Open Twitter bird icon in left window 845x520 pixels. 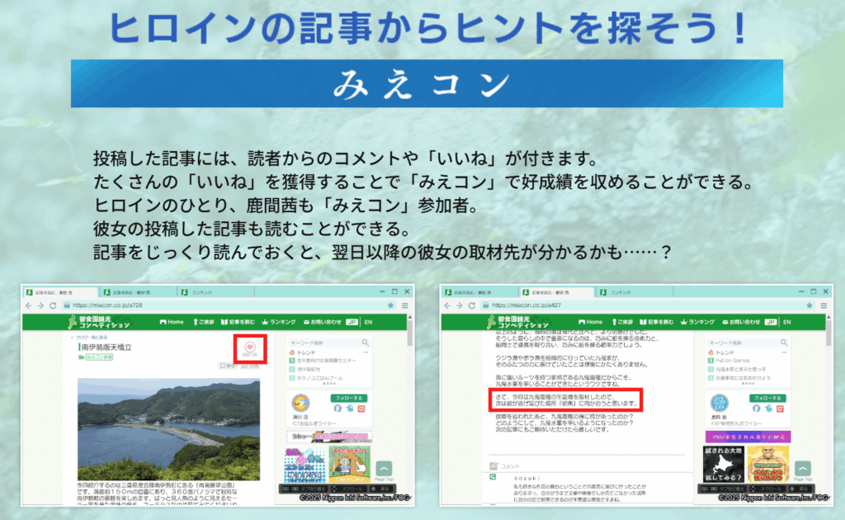pyautogui.click(x=350, y=409)
